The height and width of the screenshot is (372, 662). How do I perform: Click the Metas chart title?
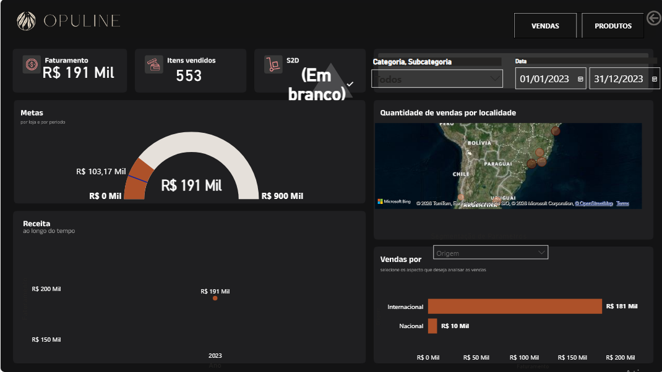[32, 112]
